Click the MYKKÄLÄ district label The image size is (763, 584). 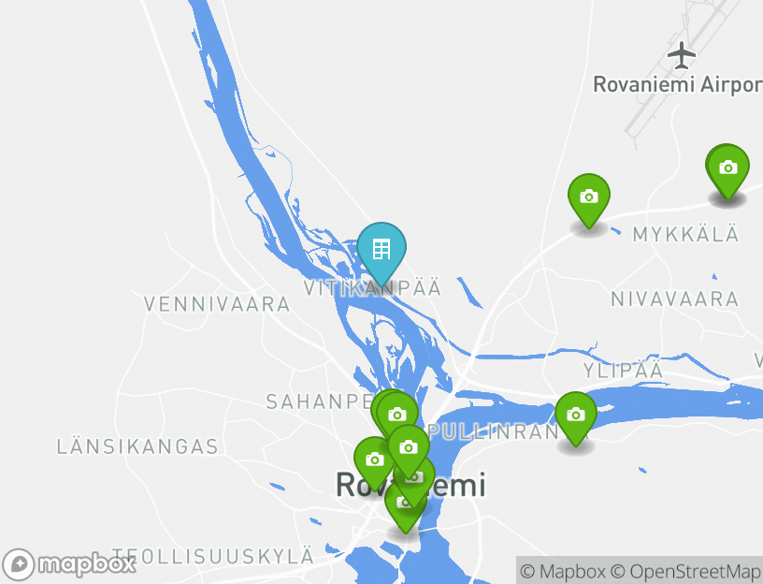(x=685, y=234)
